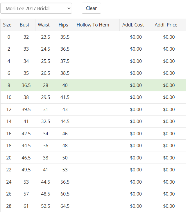Click the Addl. Cost column header
Viewport: 188px width, 213px height.
click(136, 25)
